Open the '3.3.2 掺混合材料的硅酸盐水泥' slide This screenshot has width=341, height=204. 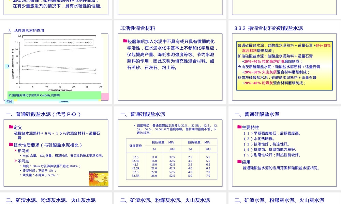284,62
